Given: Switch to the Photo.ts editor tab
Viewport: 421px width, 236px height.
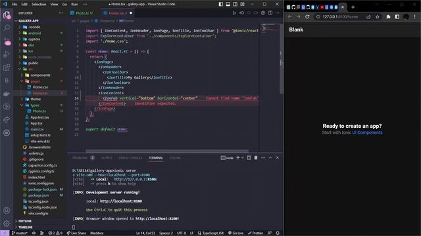Looking at the screenshot, I should pos(82,13).
